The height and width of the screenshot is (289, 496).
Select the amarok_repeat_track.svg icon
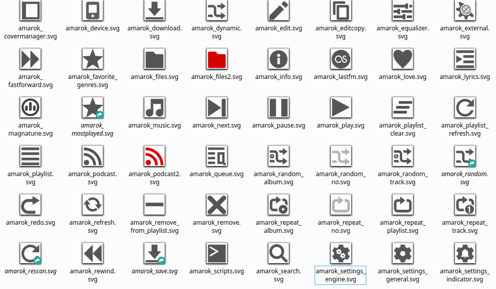pyautogui.click(x=465, y=205)
